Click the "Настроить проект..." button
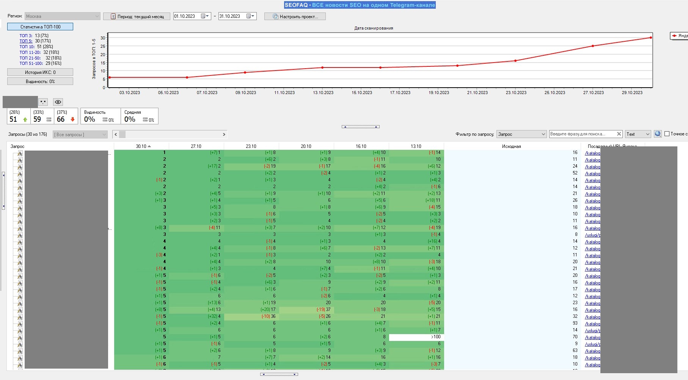 coord(295,16)
